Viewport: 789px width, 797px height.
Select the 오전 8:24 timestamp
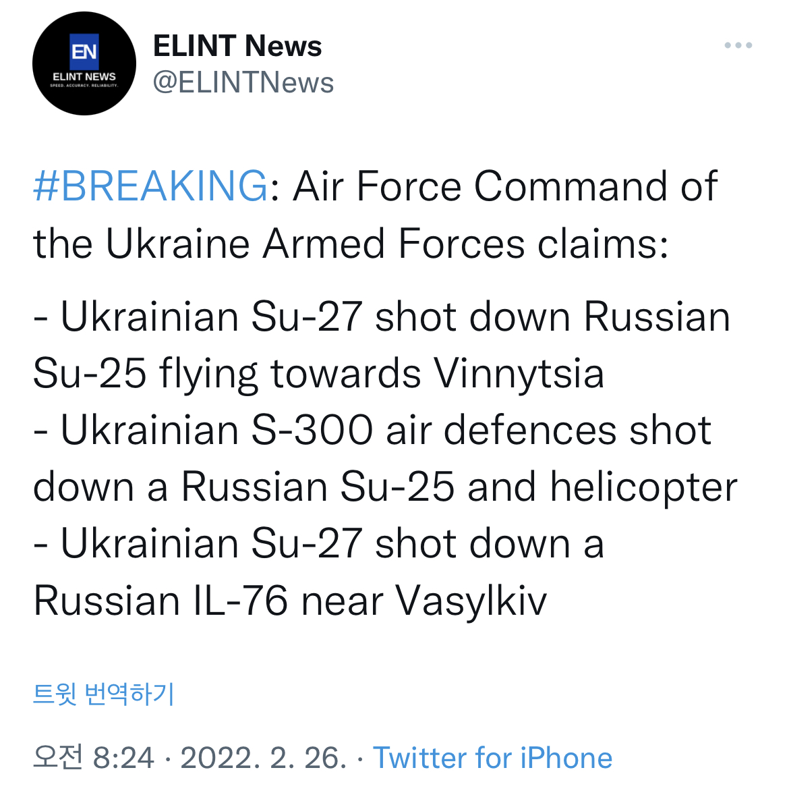pyautogui.click(x=94, y=758)
